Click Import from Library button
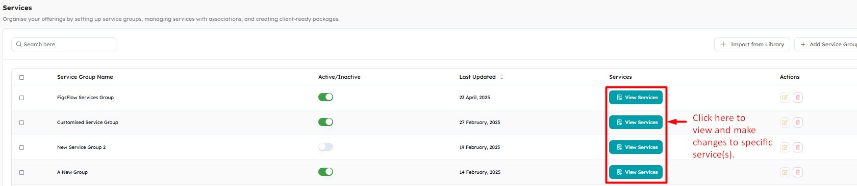The height and width of the screenshot is (186, 857). point(752,44)
